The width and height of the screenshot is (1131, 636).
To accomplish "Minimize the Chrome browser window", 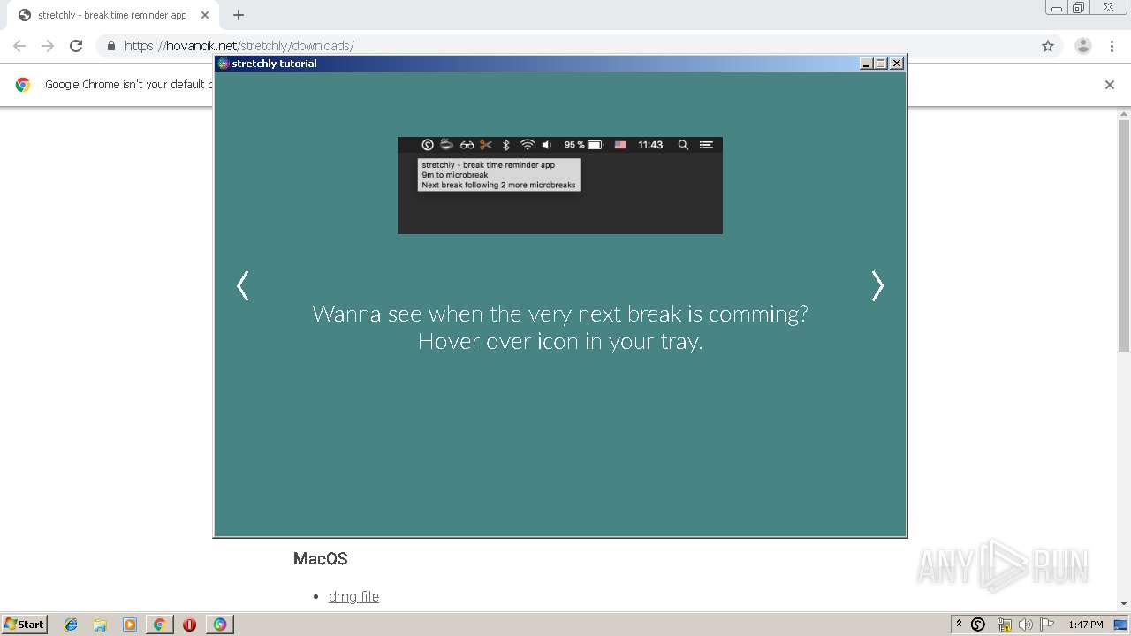I will pyautogui.click(x=1056, y=8).
